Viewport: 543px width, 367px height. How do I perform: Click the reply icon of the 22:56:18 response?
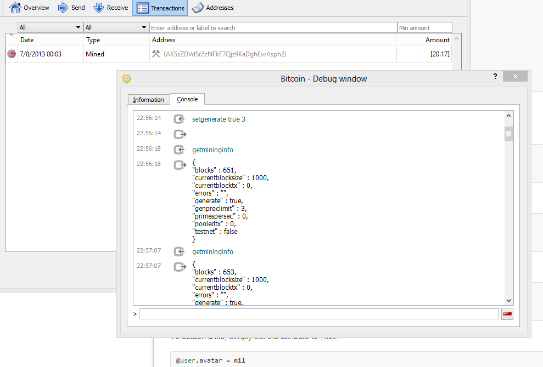(180, 165)
